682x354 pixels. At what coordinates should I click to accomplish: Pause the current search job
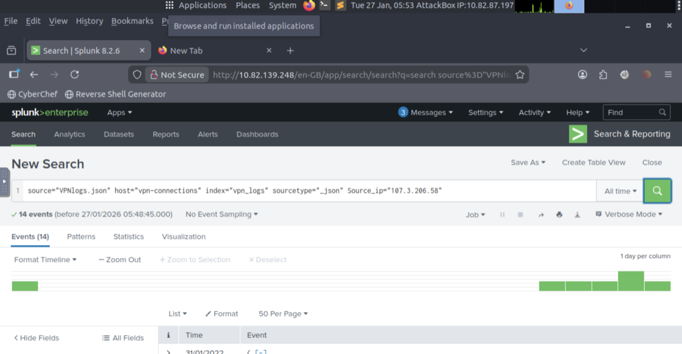[x=502, y=214]
